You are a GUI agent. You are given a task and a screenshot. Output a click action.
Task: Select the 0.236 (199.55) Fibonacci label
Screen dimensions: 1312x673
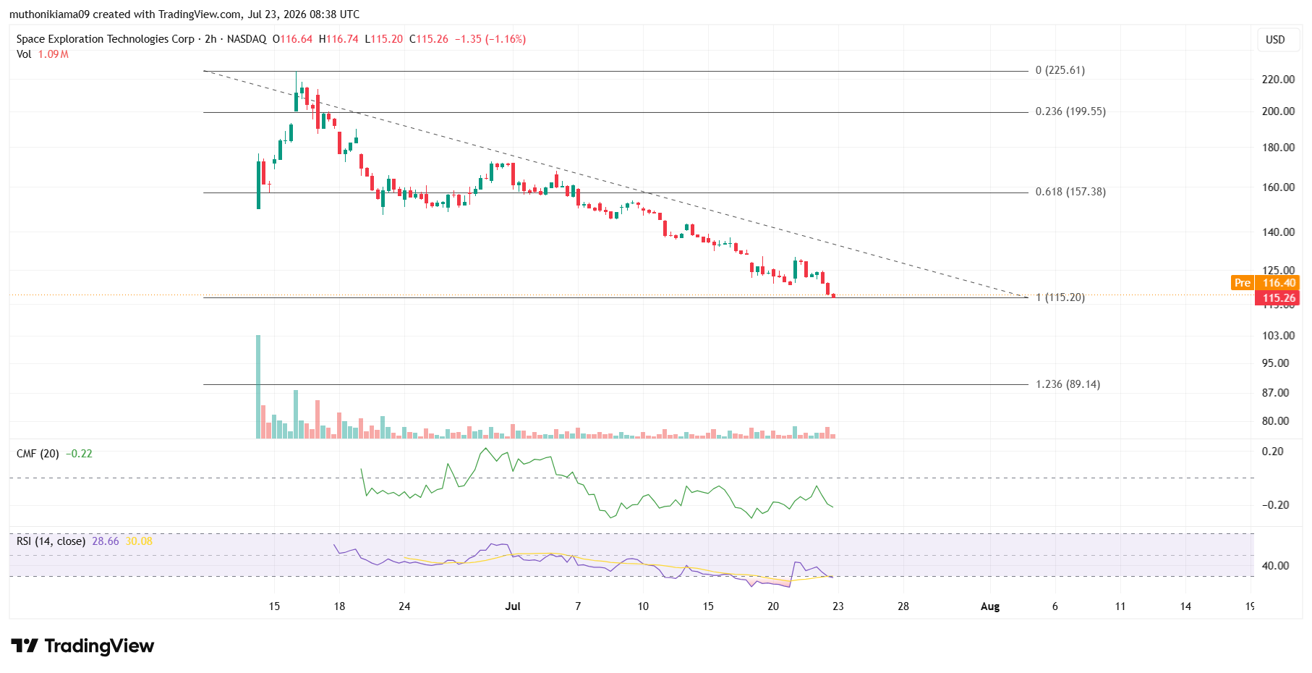pos(1070,111)
